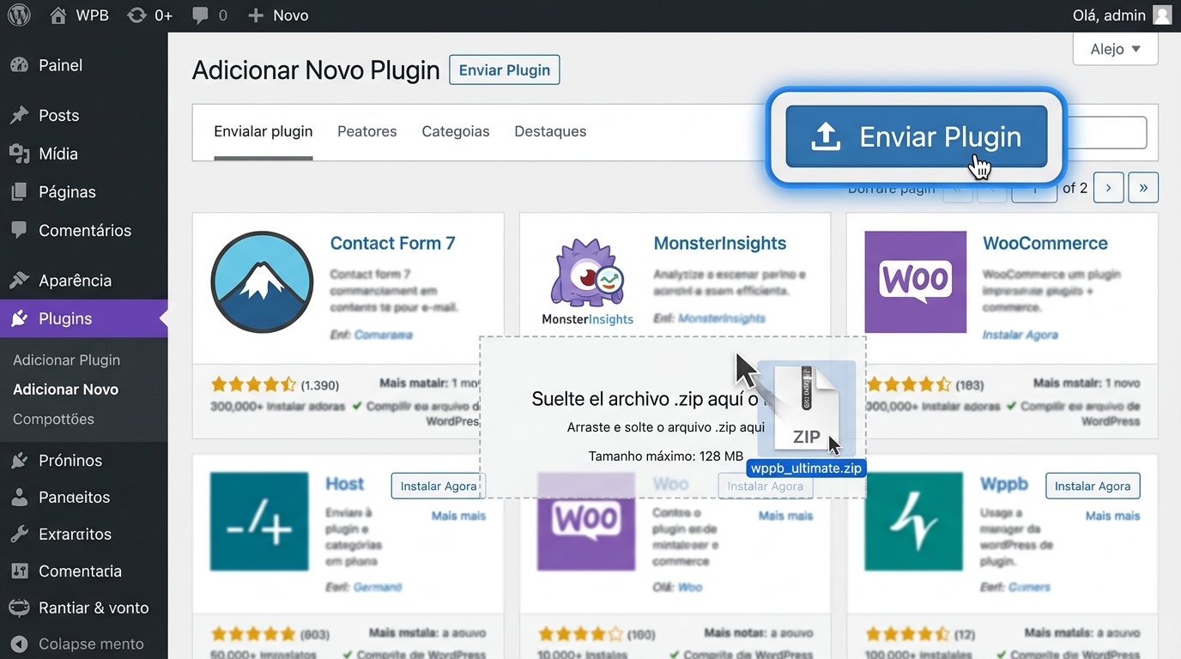Screen dimensions: 1181x659
Task: Jump to last page of results
Action: click(x=1143, y=188)
